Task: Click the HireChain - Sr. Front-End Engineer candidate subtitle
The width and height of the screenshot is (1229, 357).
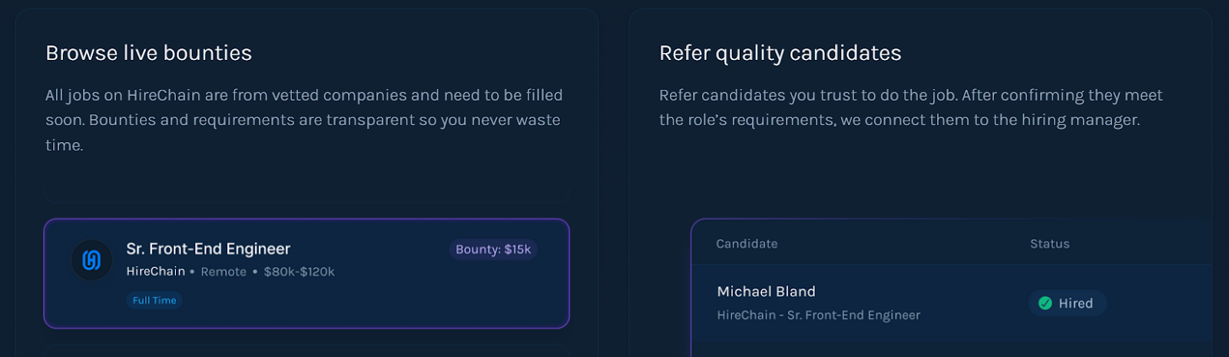Action: [x=818, y=315]
